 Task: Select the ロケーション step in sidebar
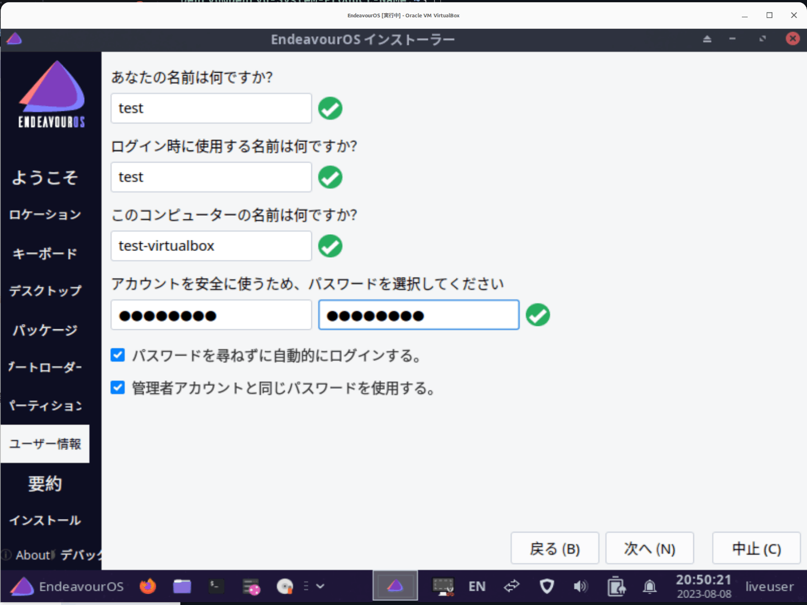pyautogui.click(x=45, y=215)
